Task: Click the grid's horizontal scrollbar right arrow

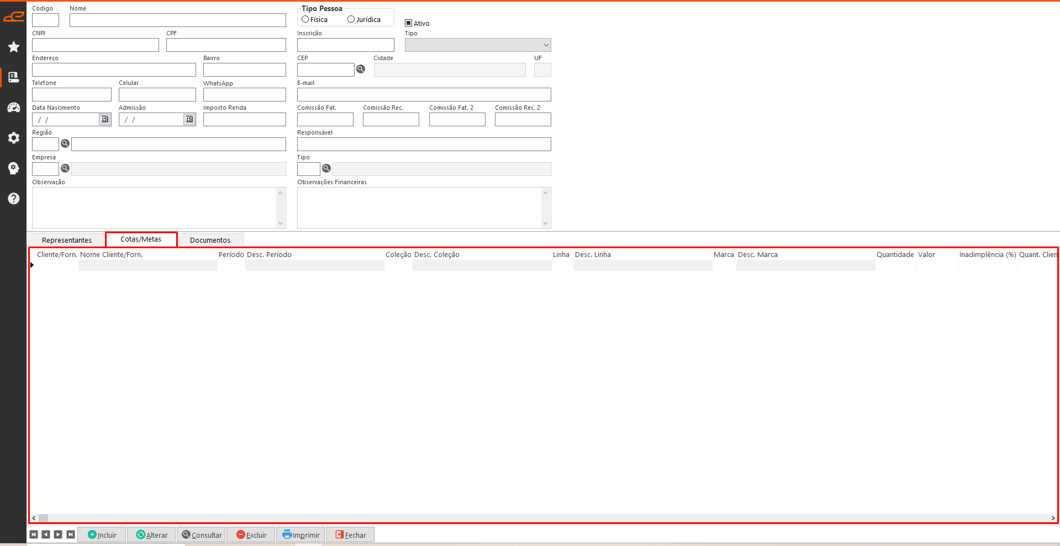Action: (1053, 518)
